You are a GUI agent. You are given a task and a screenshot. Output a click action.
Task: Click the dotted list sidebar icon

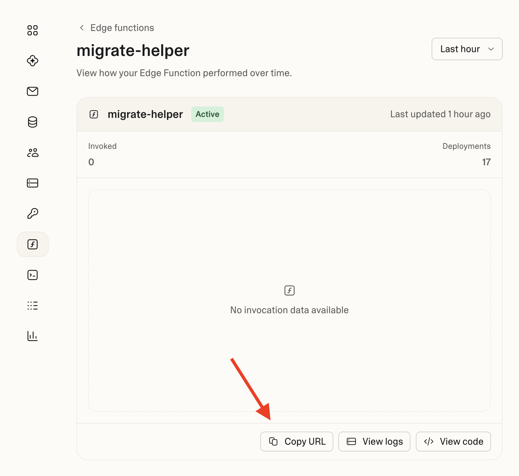coord(33,306)
